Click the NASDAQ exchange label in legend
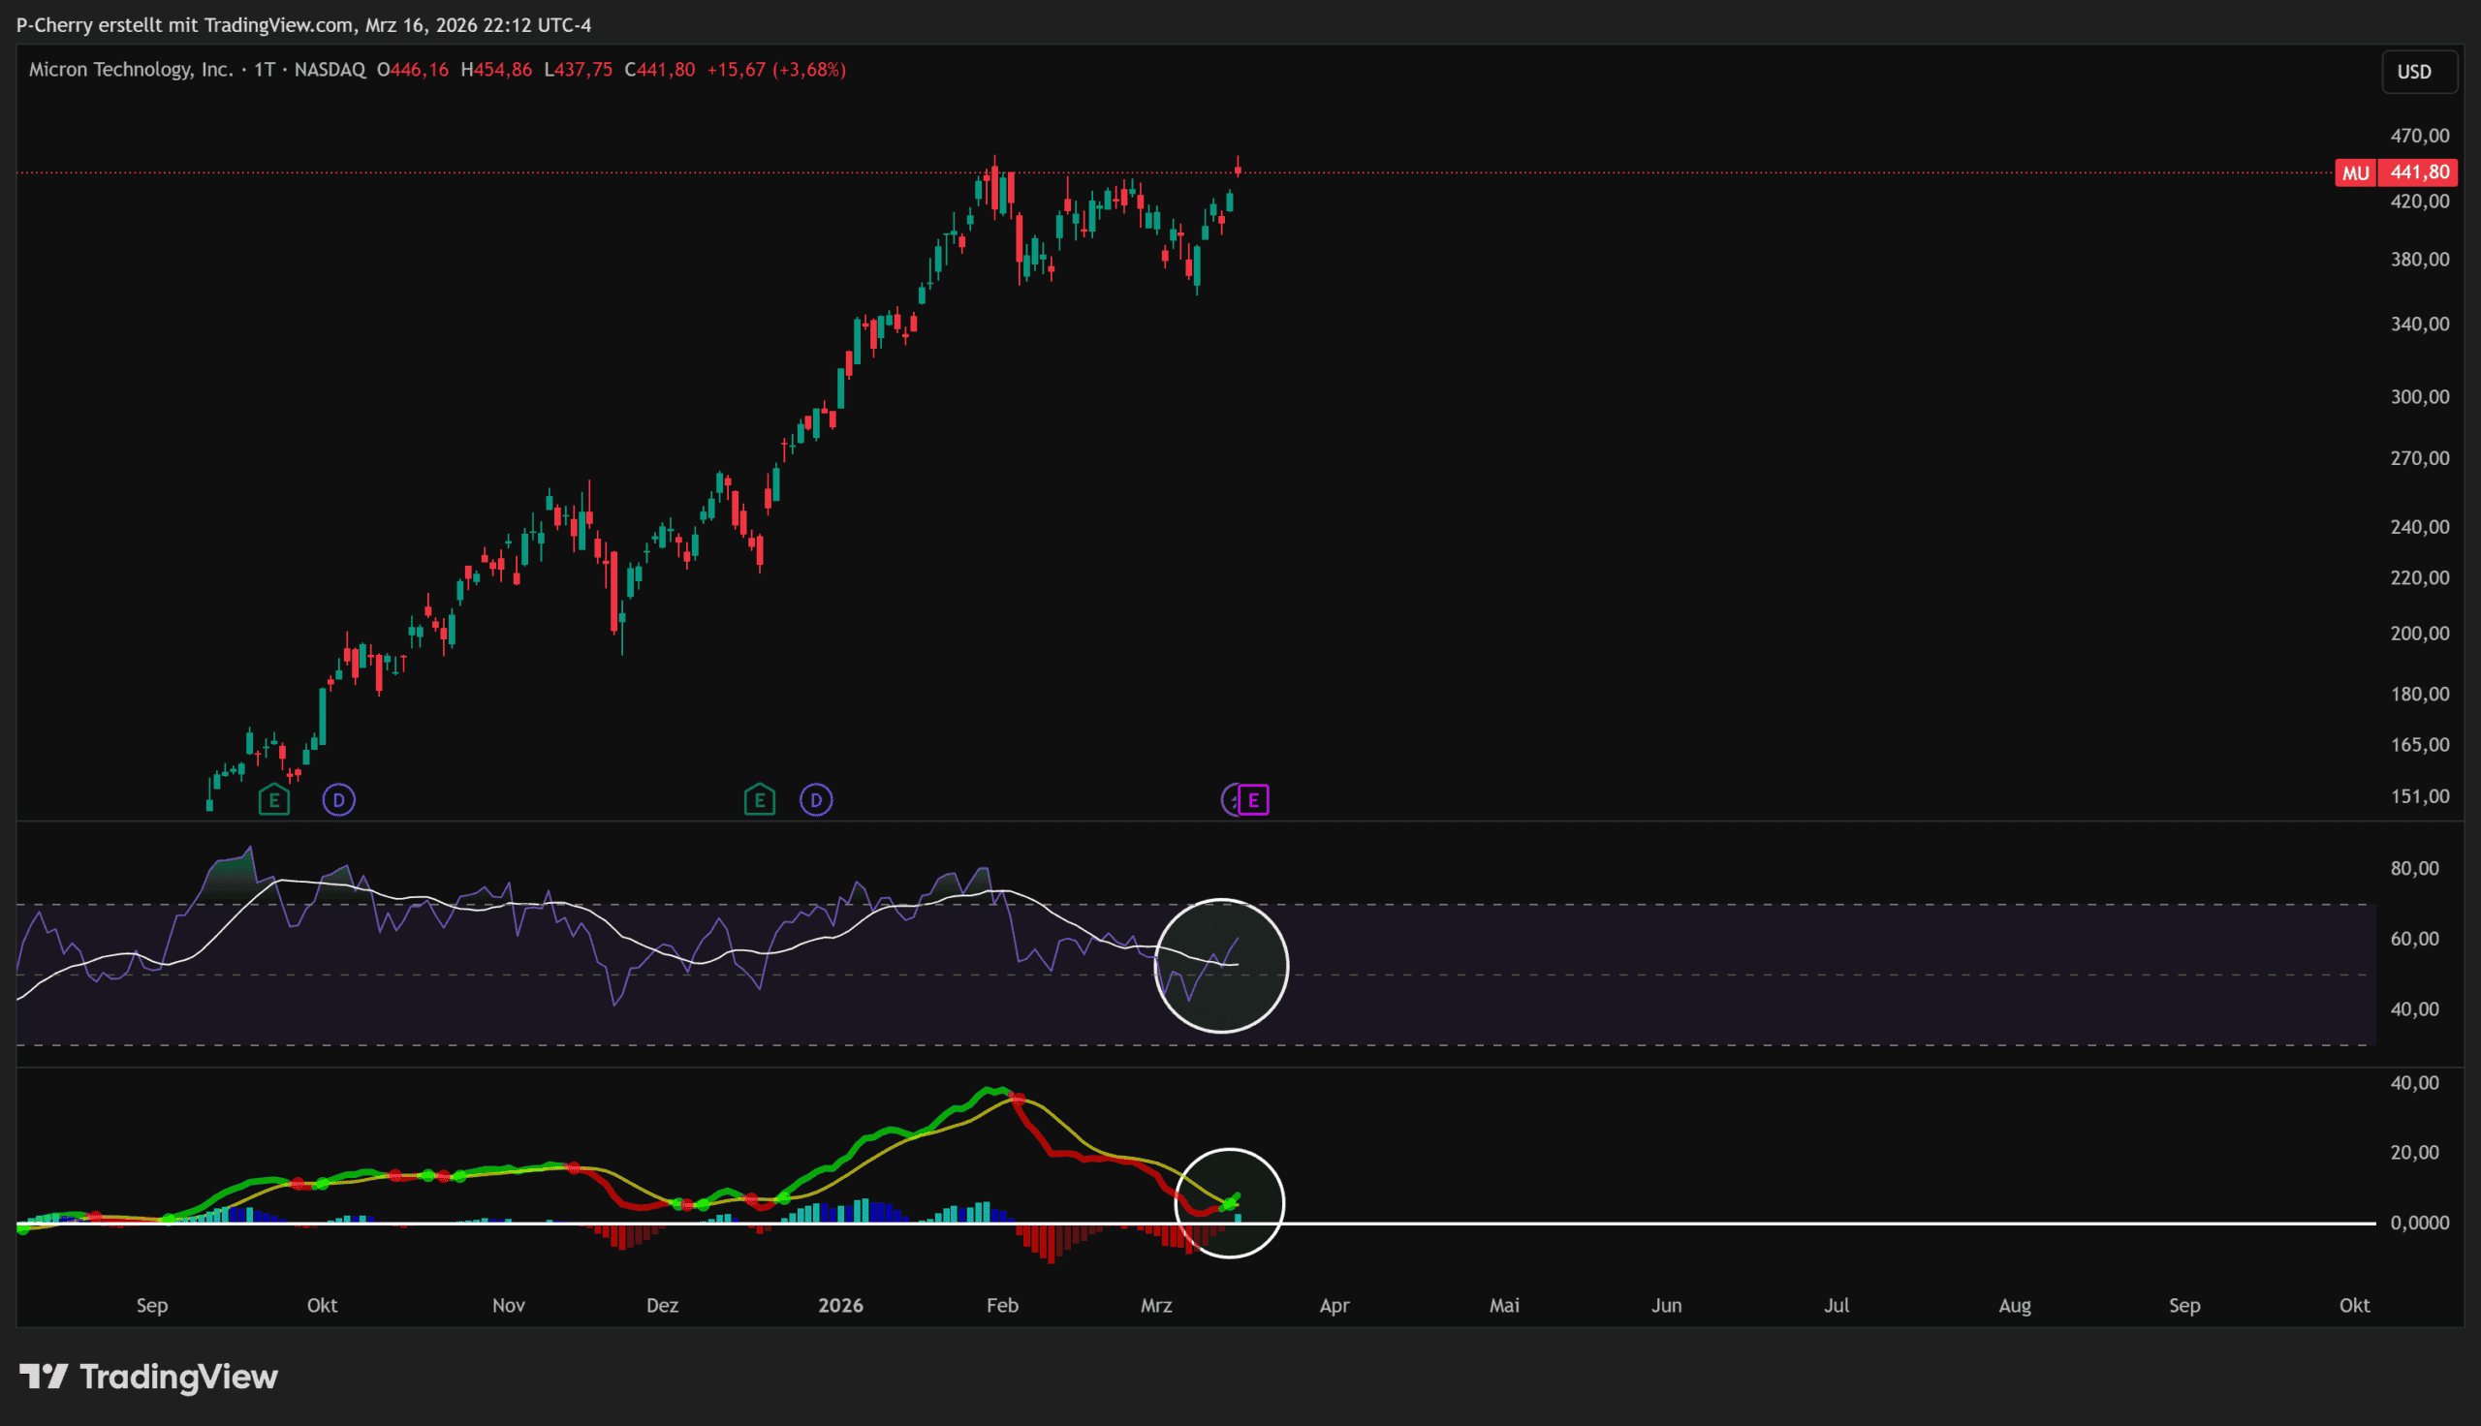 click(330, 70)
